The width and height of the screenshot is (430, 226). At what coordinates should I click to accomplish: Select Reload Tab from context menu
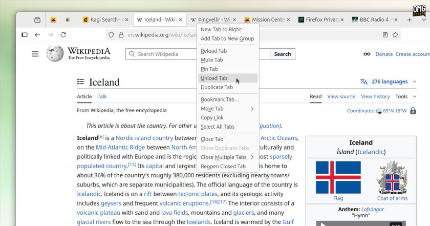pos(228,51)
